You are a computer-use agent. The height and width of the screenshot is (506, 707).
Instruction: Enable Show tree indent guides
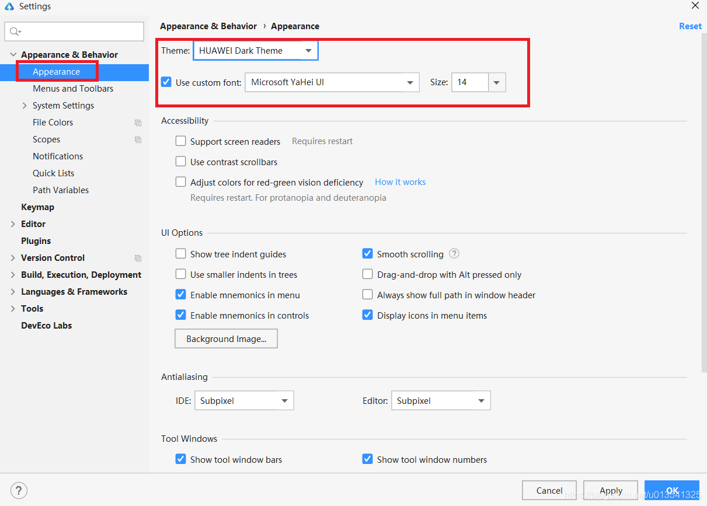(181, 254)
